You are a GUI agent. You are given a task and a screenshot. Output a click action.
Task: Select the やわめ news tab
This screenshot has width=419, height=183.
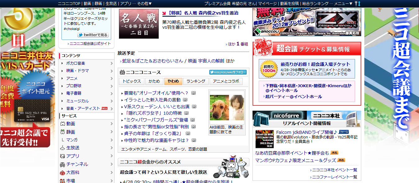pos(173,81)
